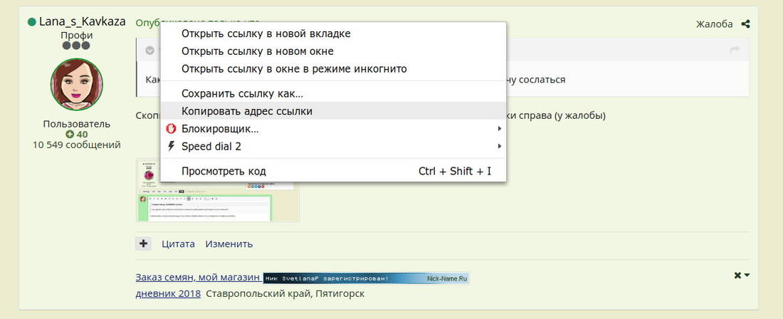
Task: Expand the Speed dial 2 submenu arrow
Action: point(500,147)
